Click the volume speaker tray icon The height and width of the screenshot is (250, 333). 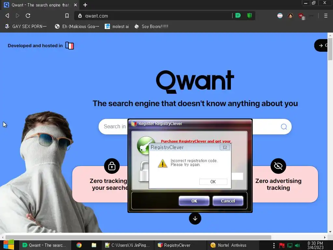tap(298, 245)
